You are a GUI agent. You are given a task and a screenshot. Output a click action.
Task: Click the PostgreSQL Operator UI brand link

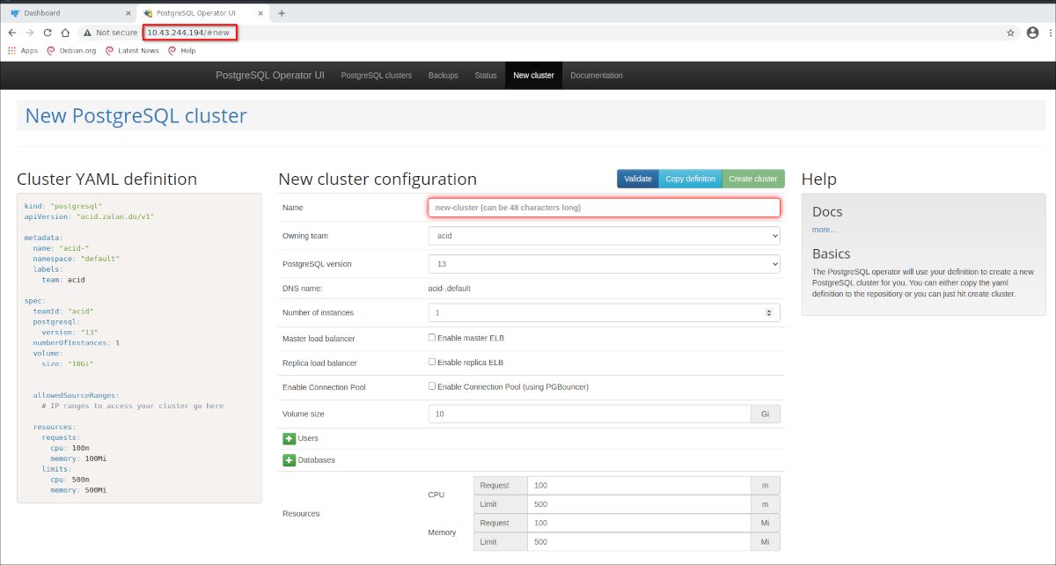pos(270,76)
